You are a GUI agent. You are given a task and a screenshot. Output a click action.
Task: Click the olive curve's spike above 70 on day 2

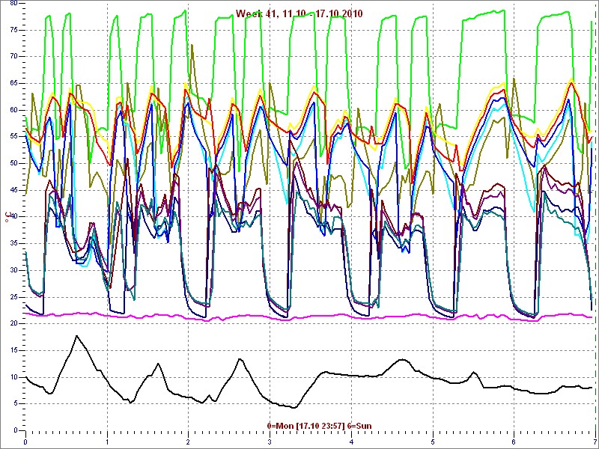192,45
